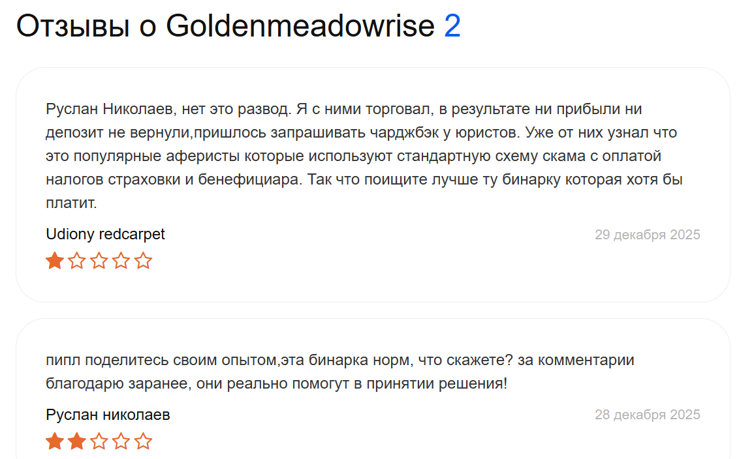Screen dimensions: 739x459
Task: Click the fifth star in Udiony redcarpet's rating
Action: click(x=143, y=261)
